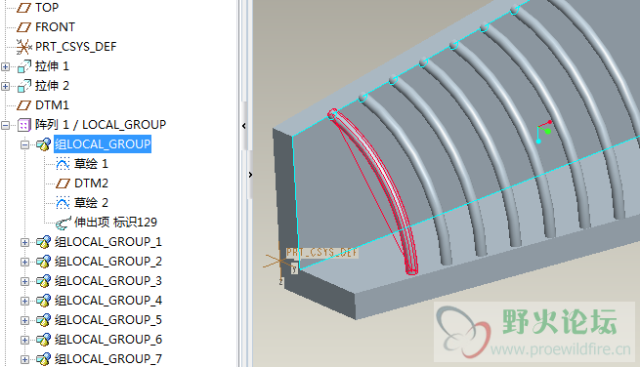Click the 草绘 1 sketch icon
Image resolution: width=640 pixels, height=367 pixels.
[x=63, y=164]
